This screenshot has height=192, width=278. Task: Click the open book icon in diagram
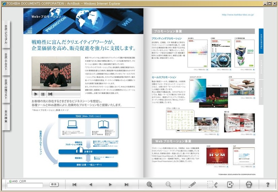pos(103,124)
